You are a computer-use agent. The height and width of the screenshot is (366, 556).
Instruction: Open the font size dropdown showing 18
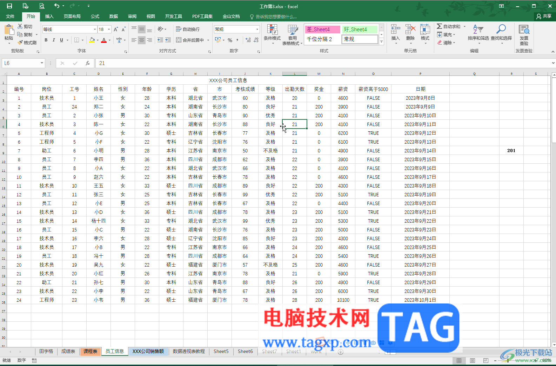(109, 29)
